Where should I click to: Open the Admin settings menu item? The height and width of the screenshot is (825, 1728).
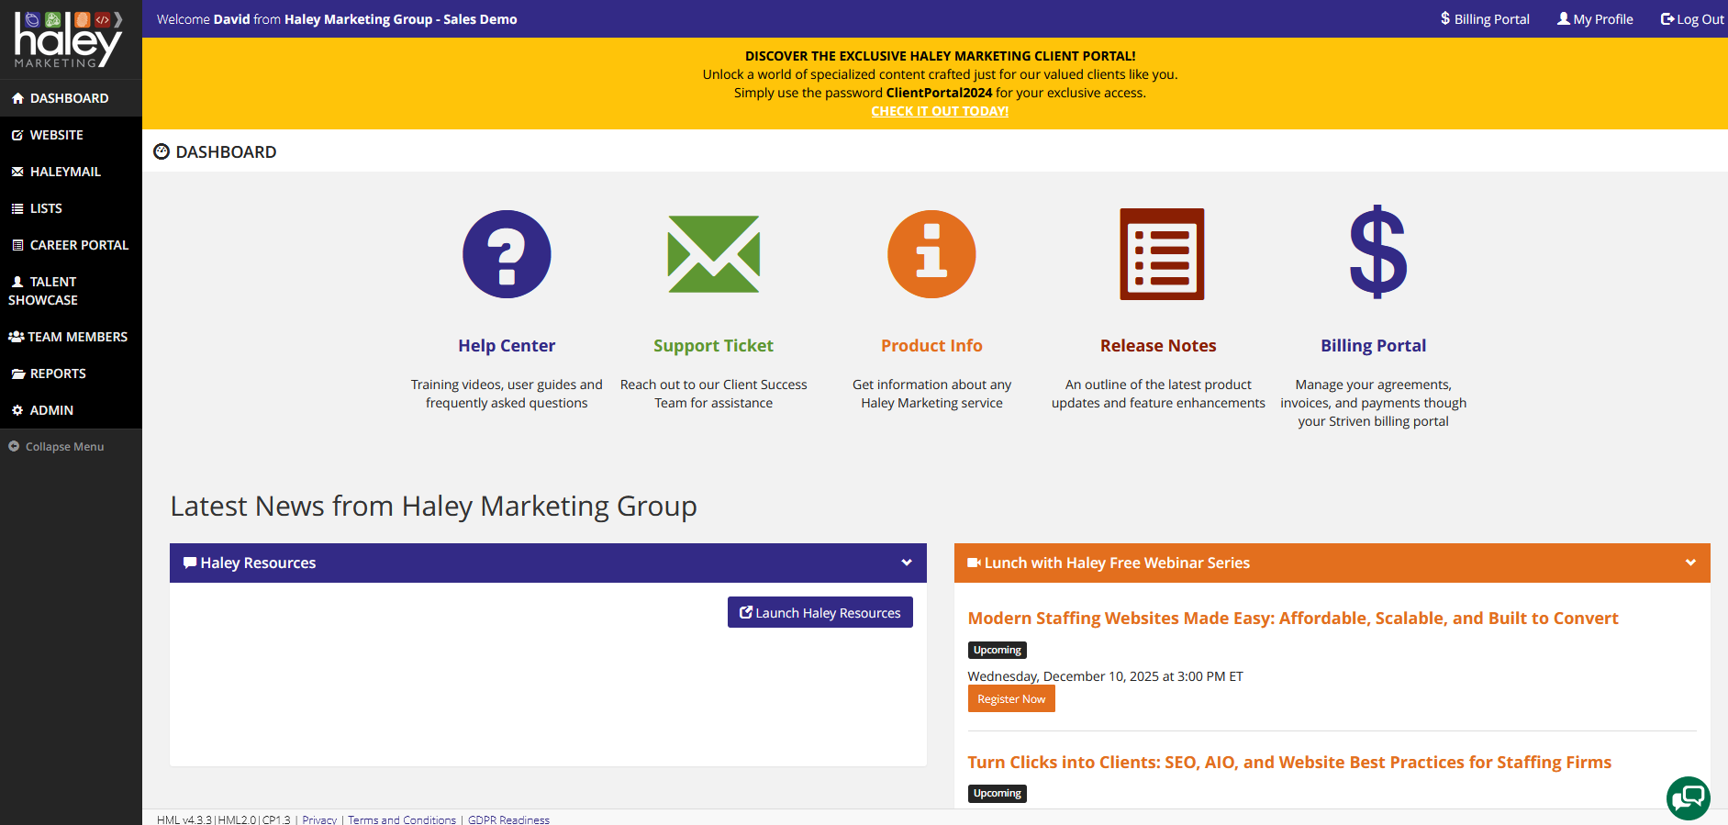click(50, 410)
